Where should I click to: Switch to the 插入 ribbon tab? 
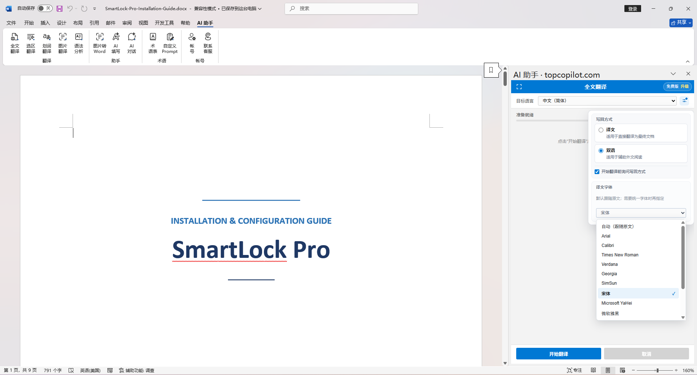45,23
